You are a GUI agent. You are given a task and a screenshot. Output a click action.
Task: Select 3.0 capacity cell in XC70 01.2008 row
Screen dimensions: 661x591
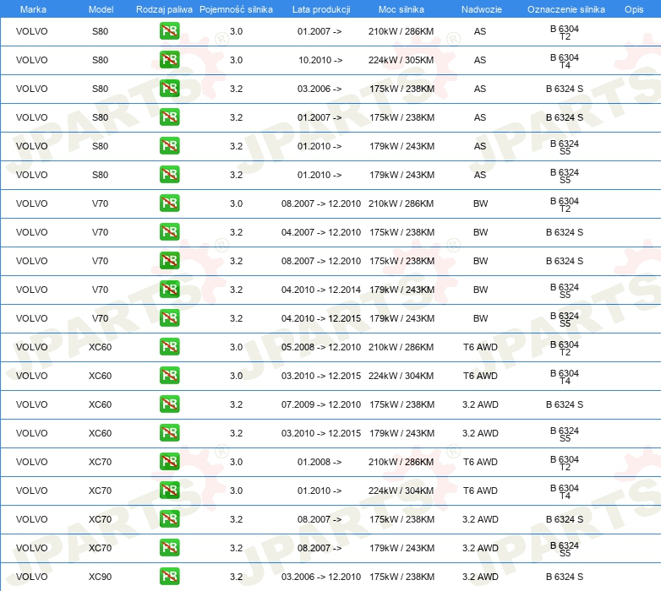236,462
